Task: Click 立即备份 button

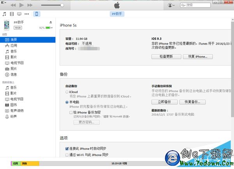Action: [165, 102]
